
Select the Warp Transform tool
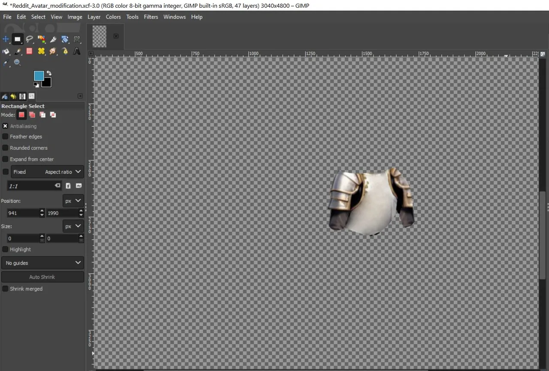[77, 39]
